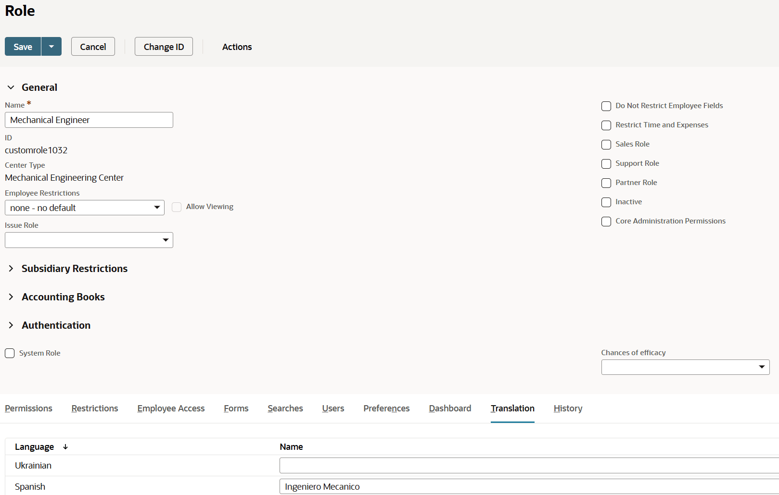Click the Name column header in translation table
The image size is (779, 495).
point(291,446)
